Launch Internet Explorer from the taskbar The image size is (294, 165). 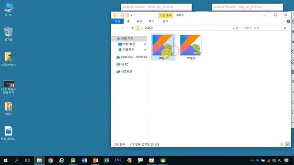62,160
